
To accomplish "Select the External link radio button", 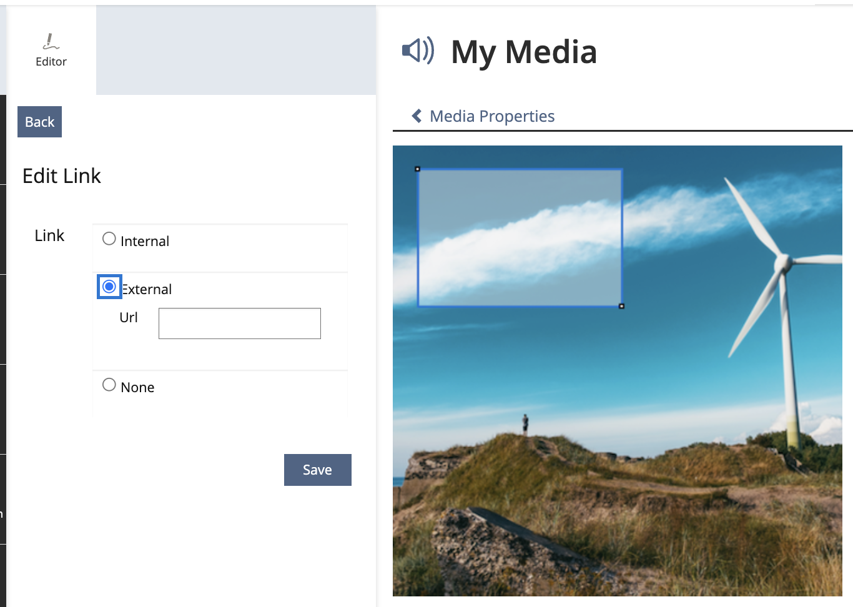I will 109,287.
